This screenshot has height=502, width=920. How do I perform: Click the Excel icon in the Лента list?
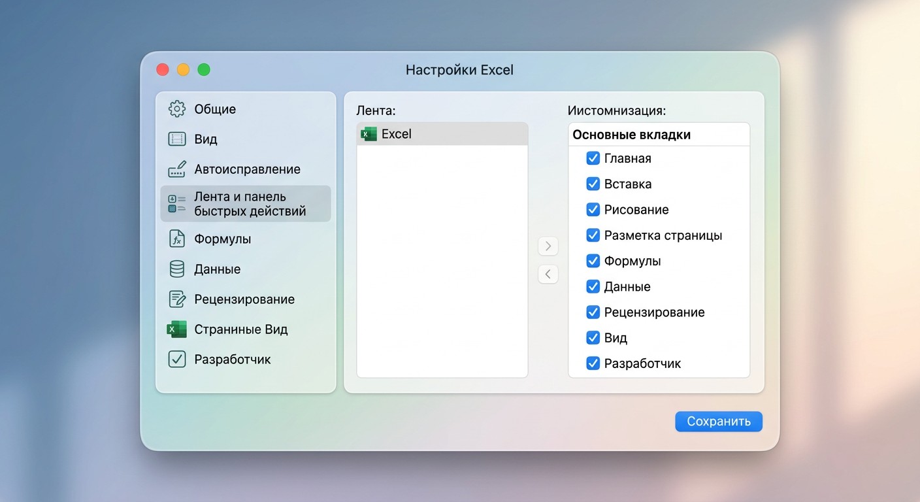coord(369,134)
